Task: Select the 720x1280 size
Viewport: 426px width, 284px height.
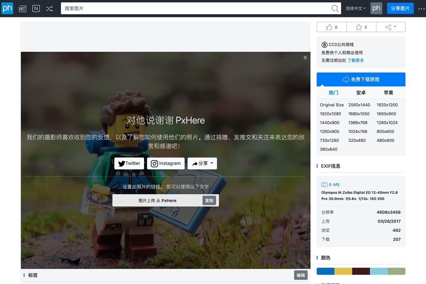Action: [x=329, y=140]
